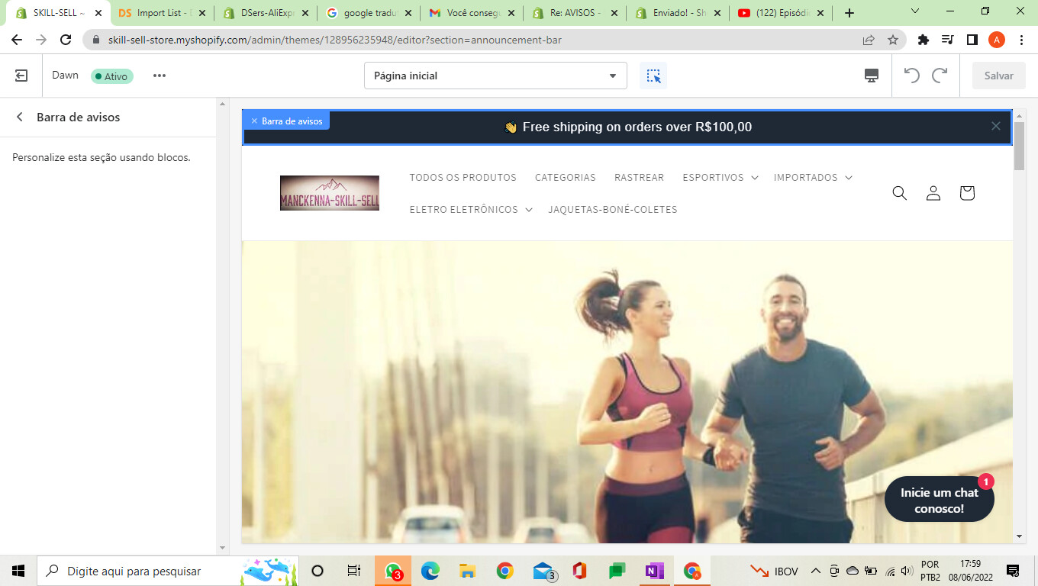Click the Free shipping announcement text
The image size is (1038, 586).
tap(628, 127)
